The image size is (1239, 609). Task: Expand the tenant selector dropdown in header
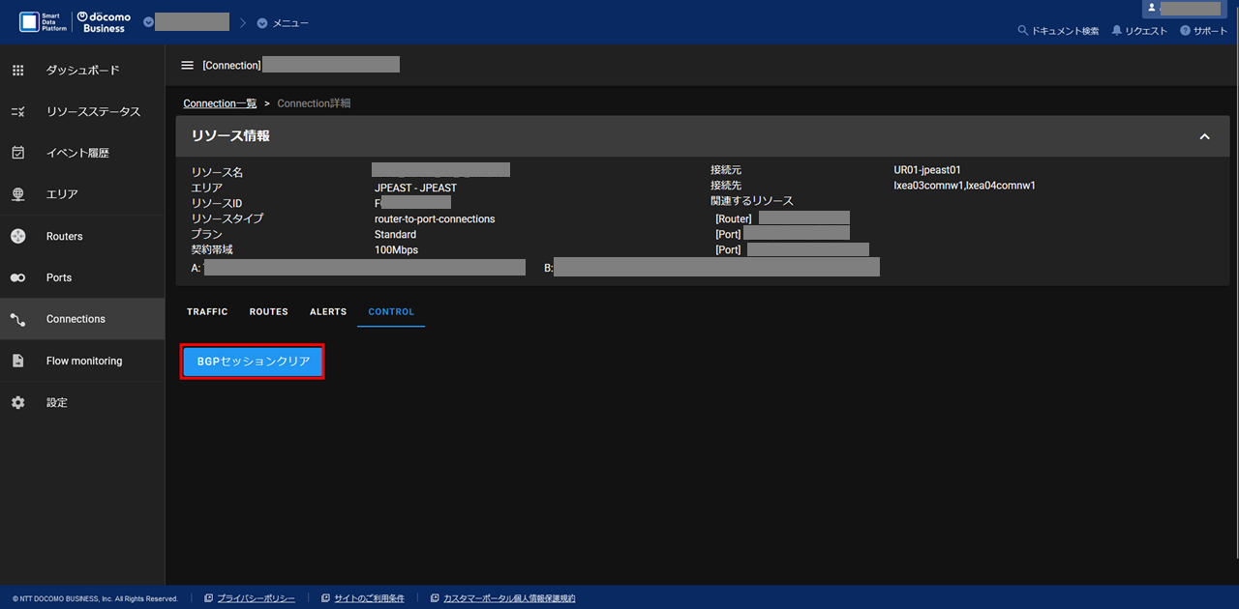[149, 22]
